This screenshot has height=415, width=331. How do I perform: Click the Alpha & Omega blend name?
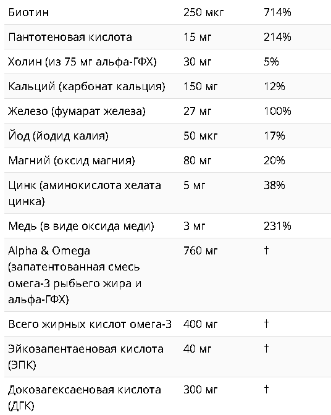tap(49, 251)
